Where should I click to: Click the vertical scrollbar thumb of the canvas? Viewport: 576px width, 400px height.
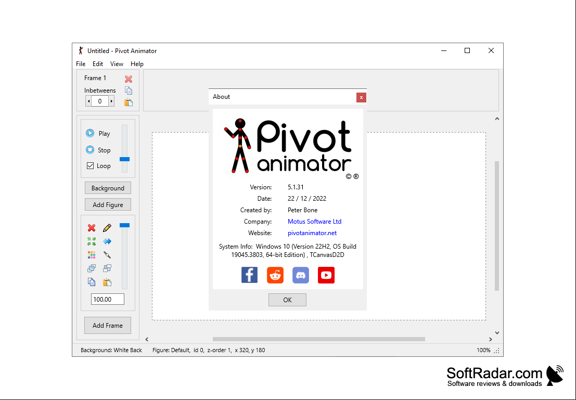497,226
